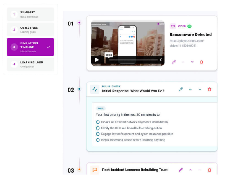Edit the Post-Incident Lessons item
This screenshot has width=230, height=186.
[181, 170]
